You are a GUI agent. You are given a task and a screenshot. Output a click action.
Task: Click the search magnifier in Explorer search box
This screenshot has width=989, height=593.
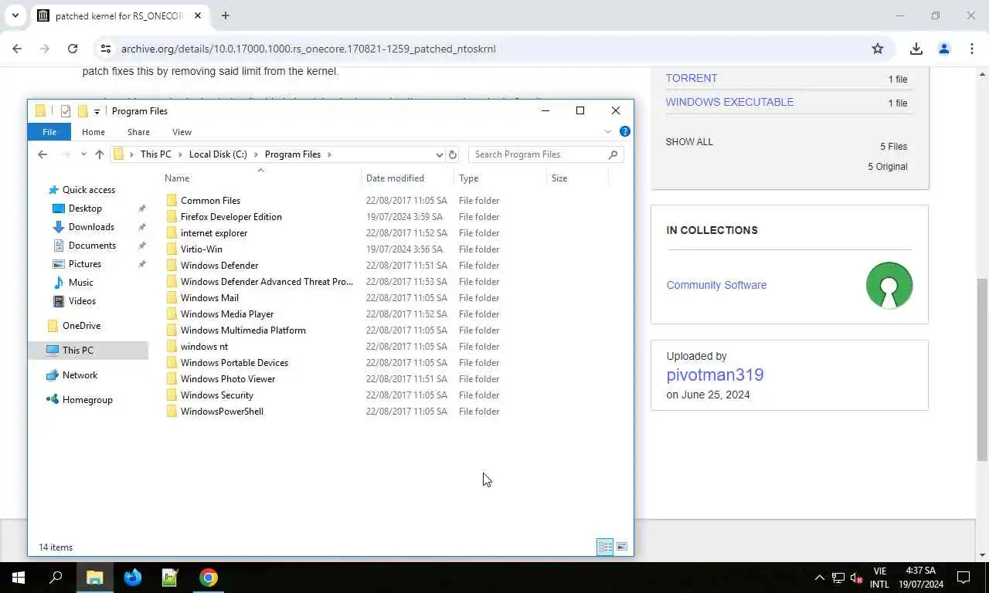pyautogui.click(x=613, y=154)
